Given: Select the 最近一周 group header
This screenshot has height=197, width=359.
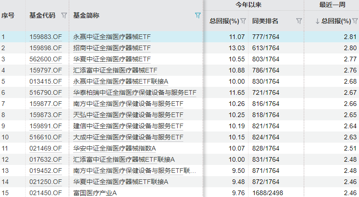Looking at the screenshot, I should point(332,5).
